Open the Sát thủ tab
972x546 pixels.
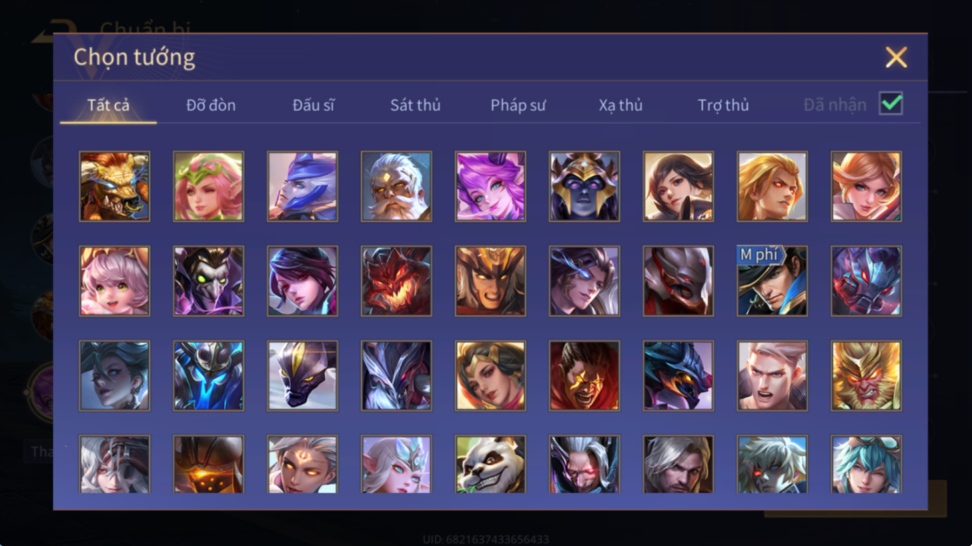click(x=415, y=105)
